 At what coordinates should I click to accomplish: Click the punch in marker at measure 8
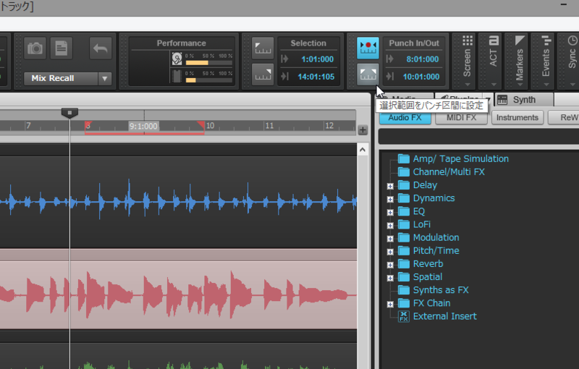[88, 125]
